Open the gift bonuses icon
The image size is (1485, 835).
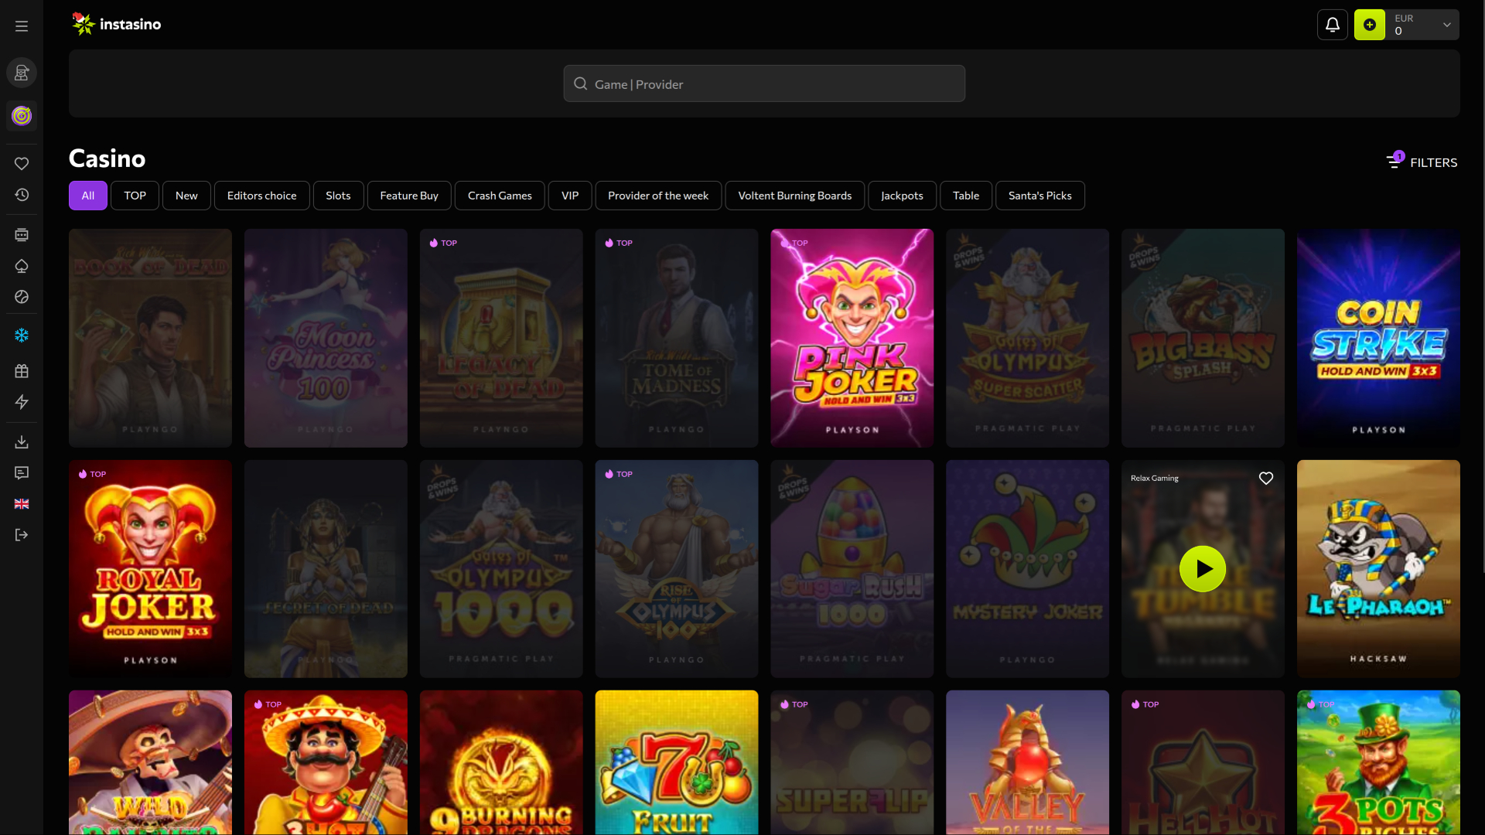(x=21, y=370)
